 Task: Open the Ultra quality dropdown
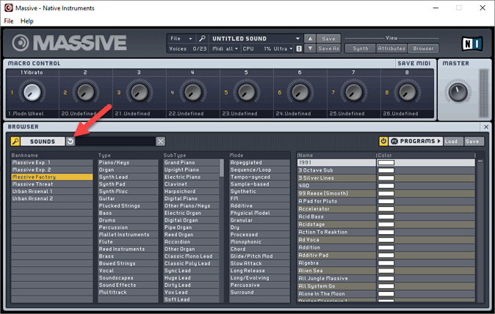coord(283,48)
